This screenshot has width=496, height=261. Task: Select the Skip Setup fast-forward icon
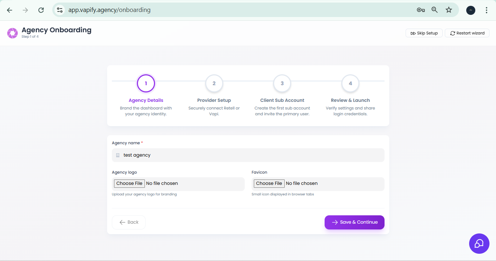tap(414, 33)
